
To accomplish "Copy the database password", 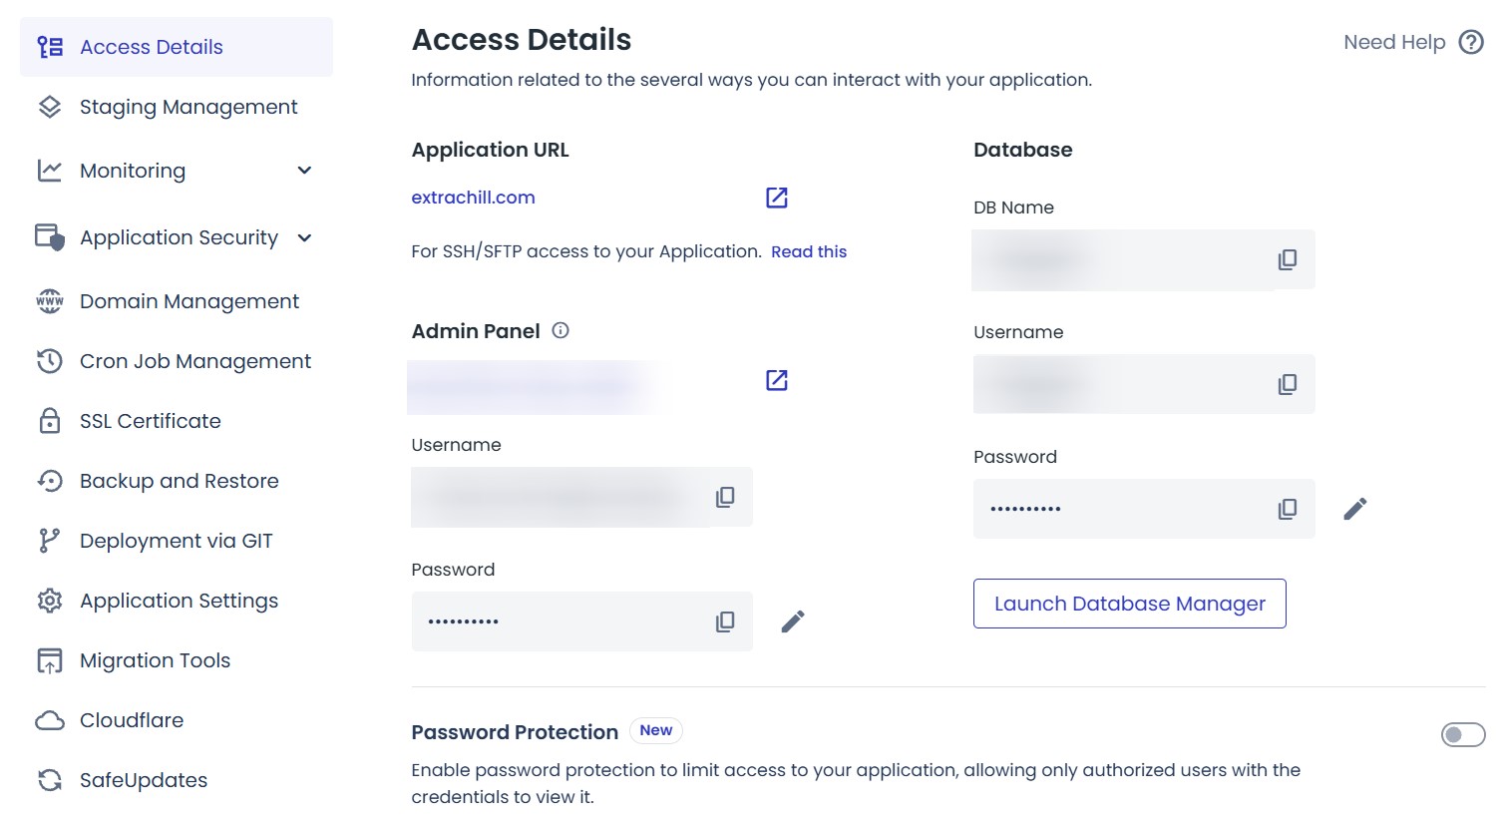I will pyautogui.click(x=1288, y=509).
